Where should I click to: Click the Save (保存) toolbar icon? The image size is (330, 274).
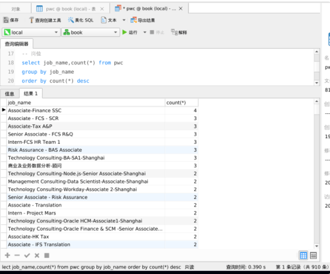(6, 20)
